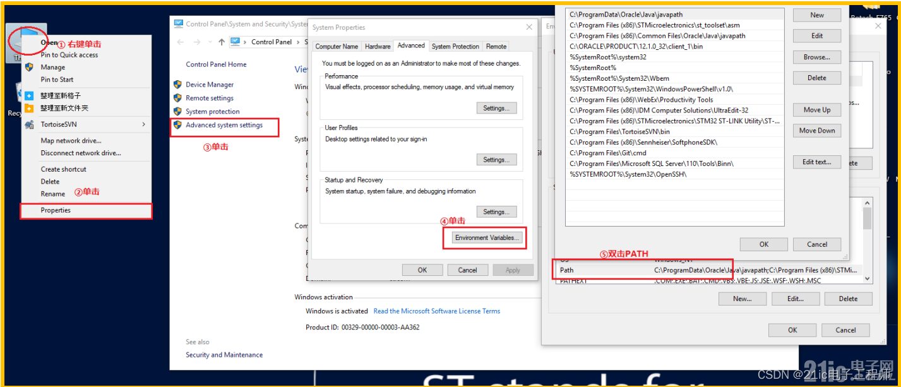Choose Disconnect network drive...

coord(81,153)
